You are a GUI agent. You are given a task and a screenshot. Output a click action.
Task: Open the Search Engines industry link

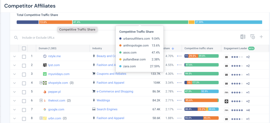point(107,109)
